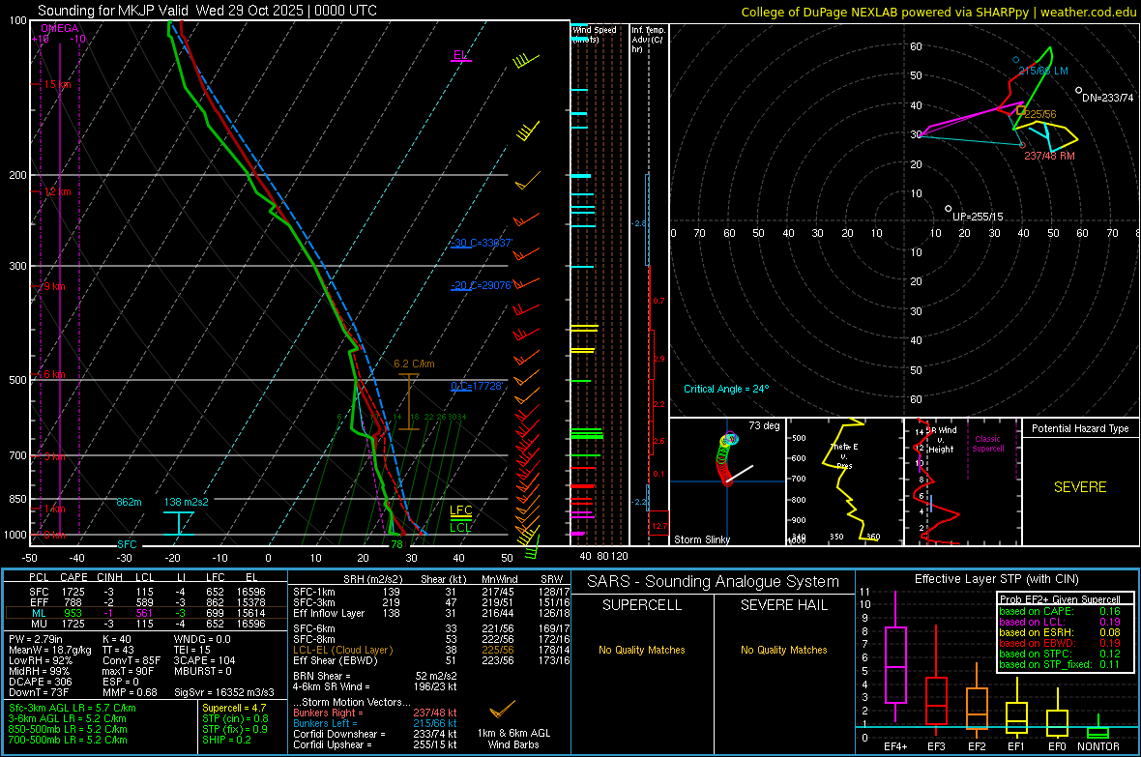Select the ML parcel row
Image resolution: width=1141 pixels, height=757 pixels.
click(x=146, y=613)
